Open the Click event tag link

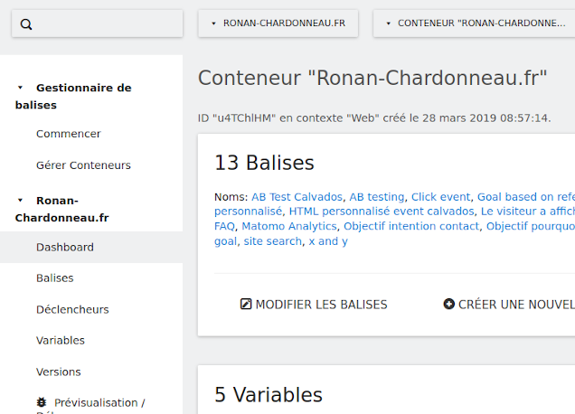point(440,196)
